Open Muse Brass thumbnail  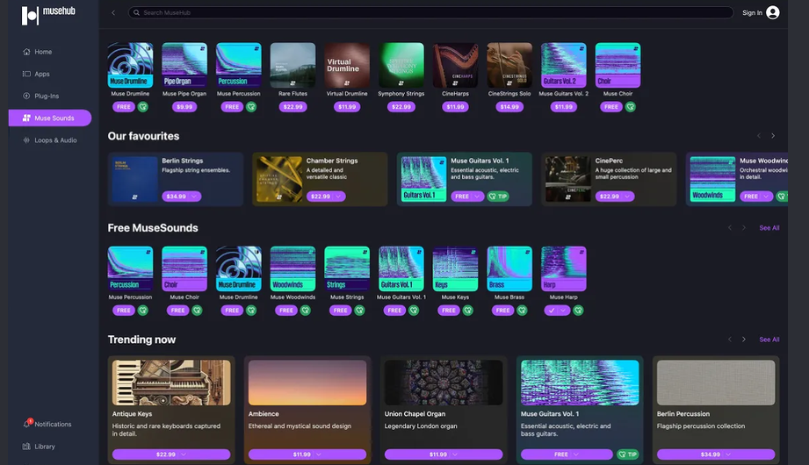pos(509,268)
